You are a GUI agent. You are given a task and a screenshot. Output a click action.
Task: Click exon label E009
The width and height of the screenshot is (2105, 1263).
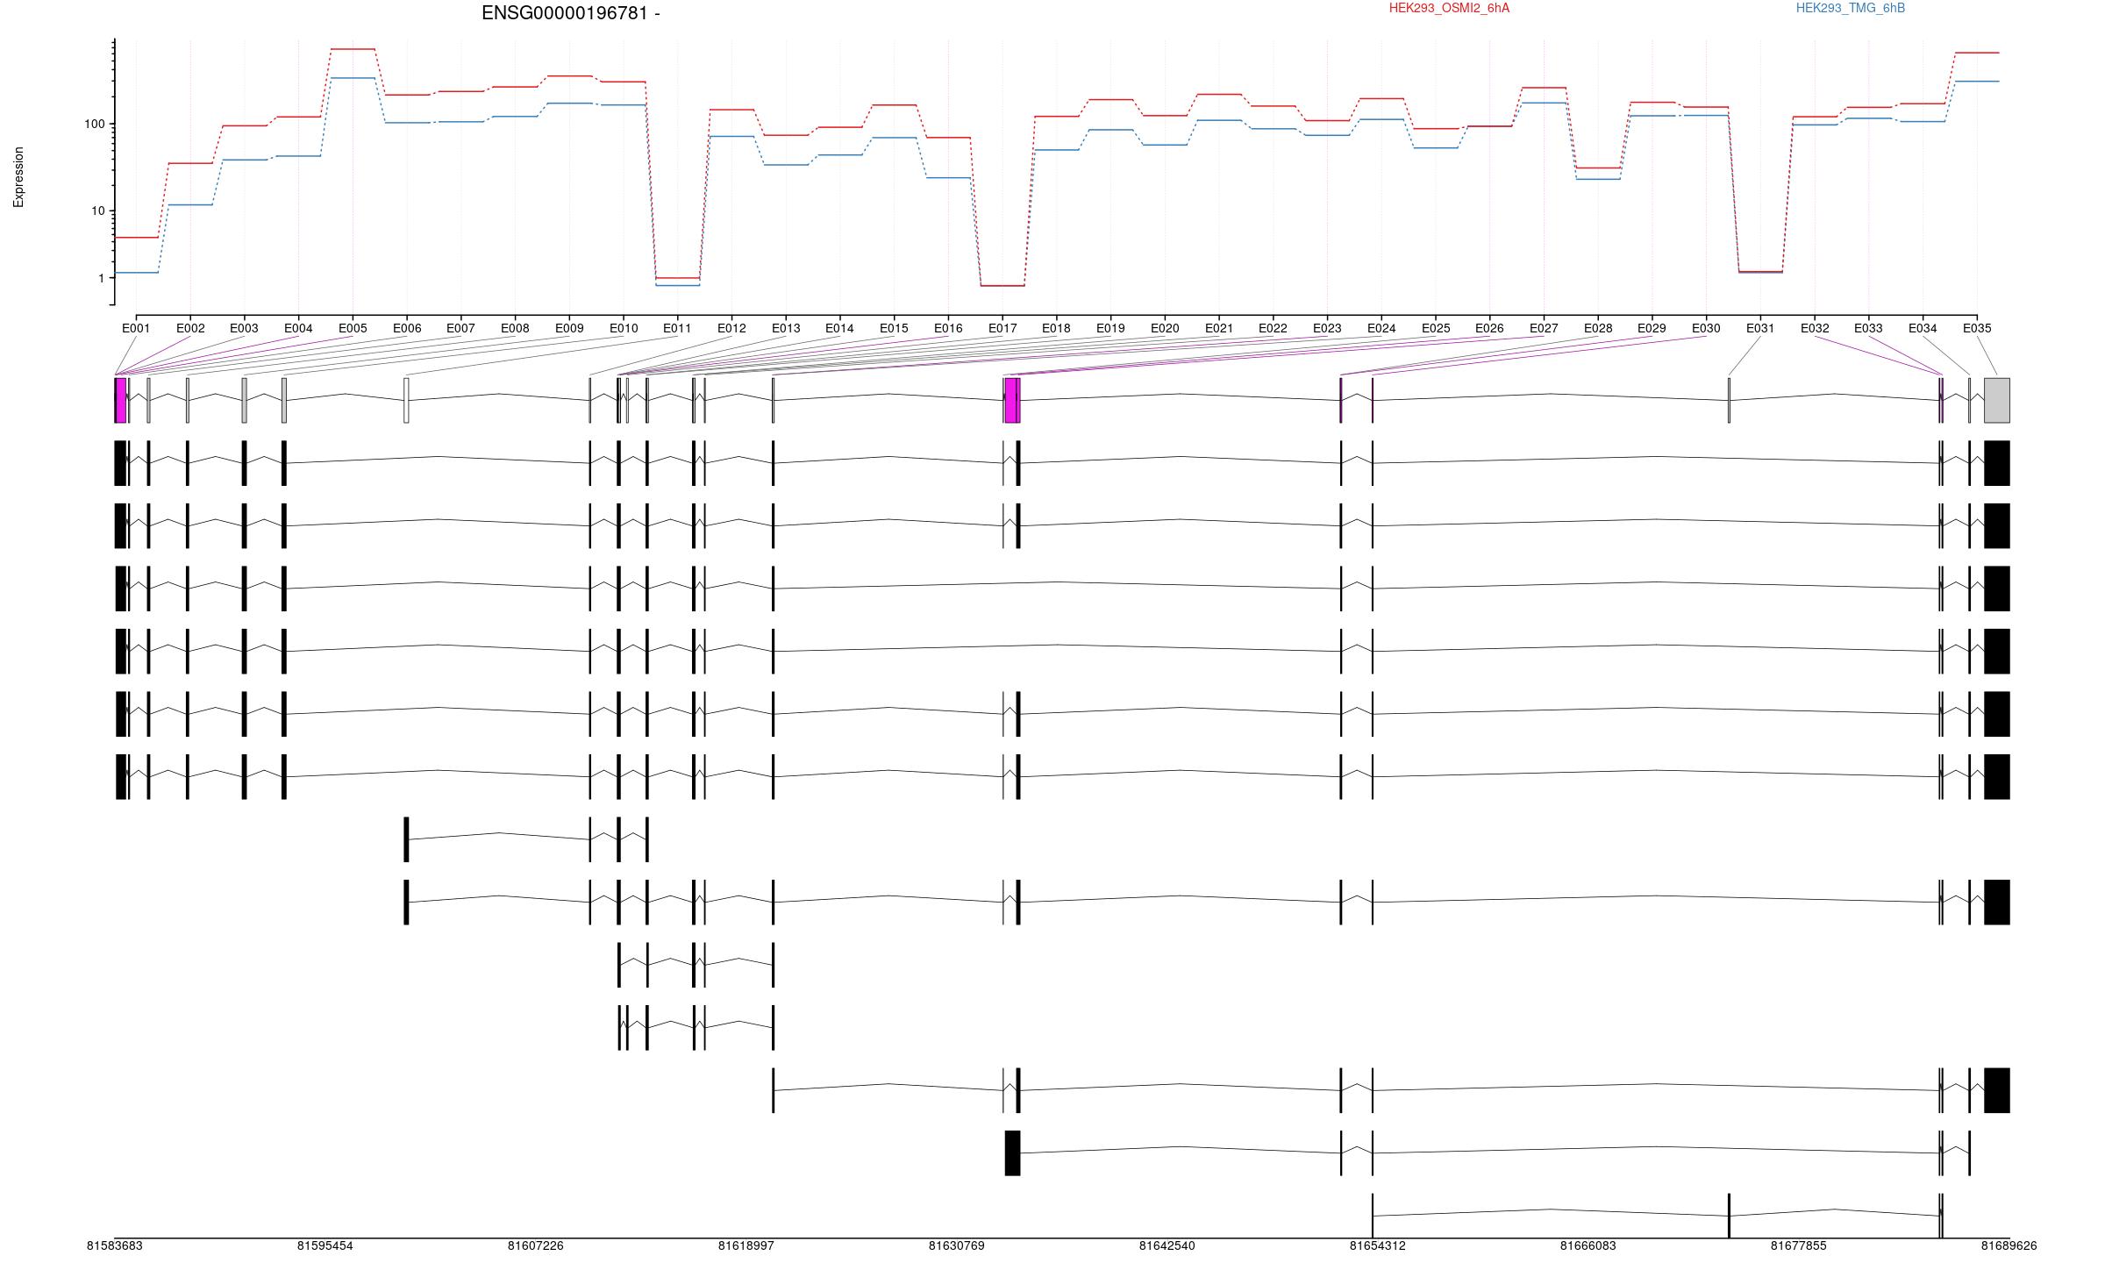click(x=569, y=329)
